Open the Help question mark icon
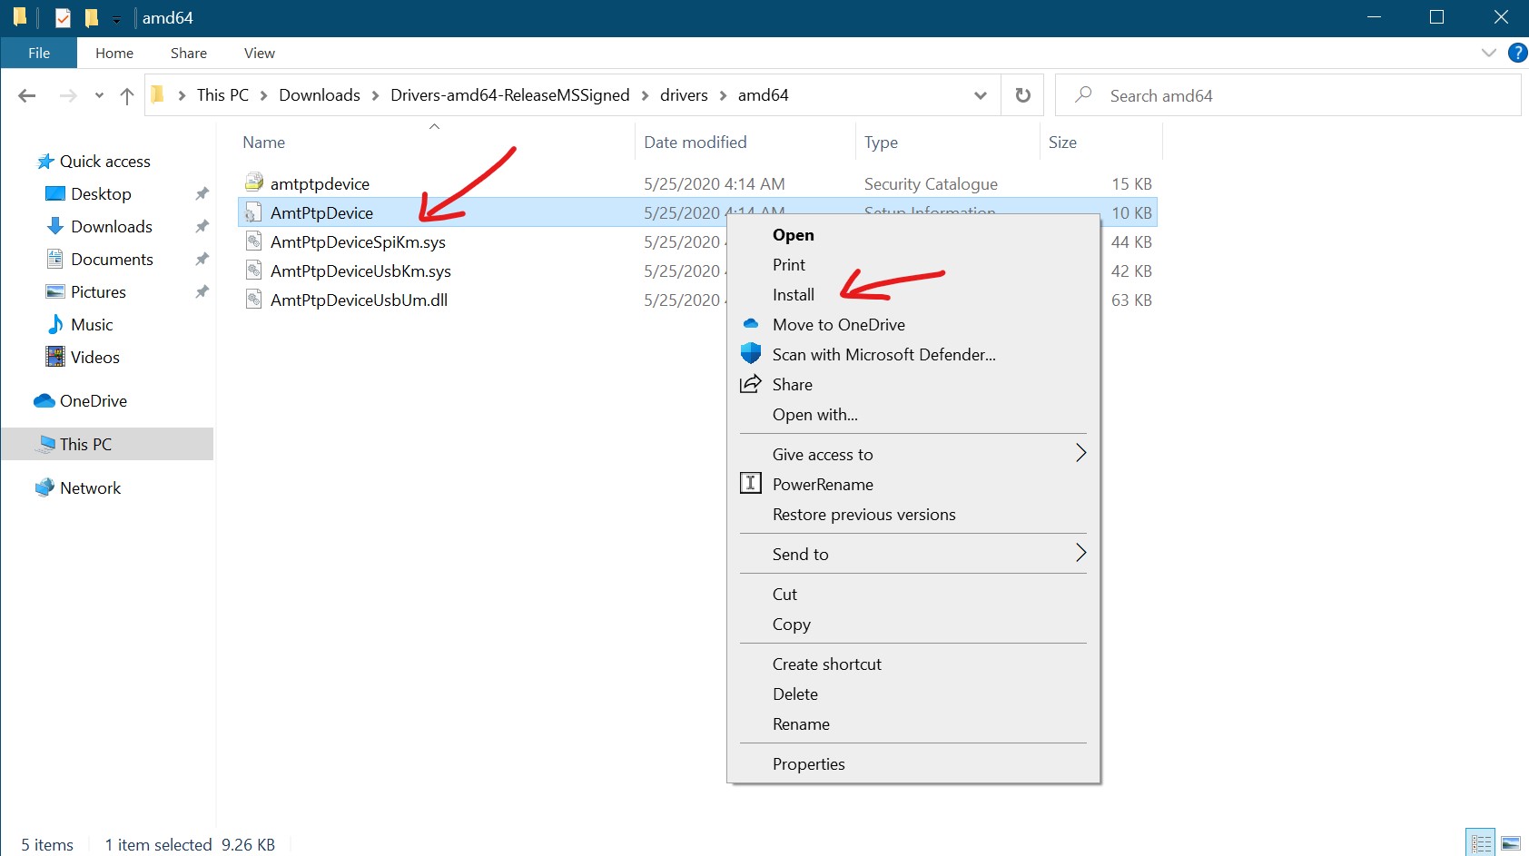1529x856 pixels. click(x=1516, y=53)
